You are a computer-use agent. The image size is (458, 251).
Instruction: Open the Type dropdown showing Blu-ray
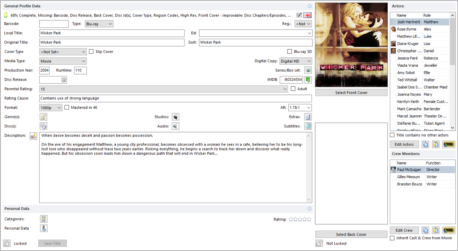pyautogui.click(x=99, y=24)
